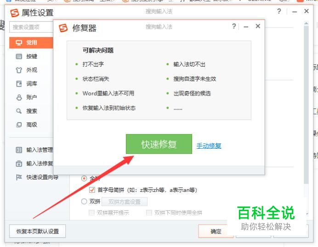Click the 输入法切不出 list item
This screenshot has height=247, width=318.
click(x=189, y=64)
